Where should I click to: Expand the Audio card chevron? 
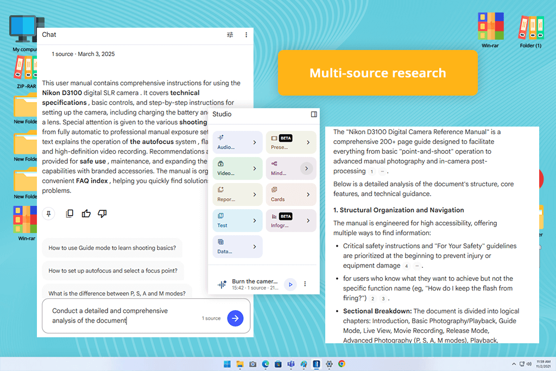point(255,142)
